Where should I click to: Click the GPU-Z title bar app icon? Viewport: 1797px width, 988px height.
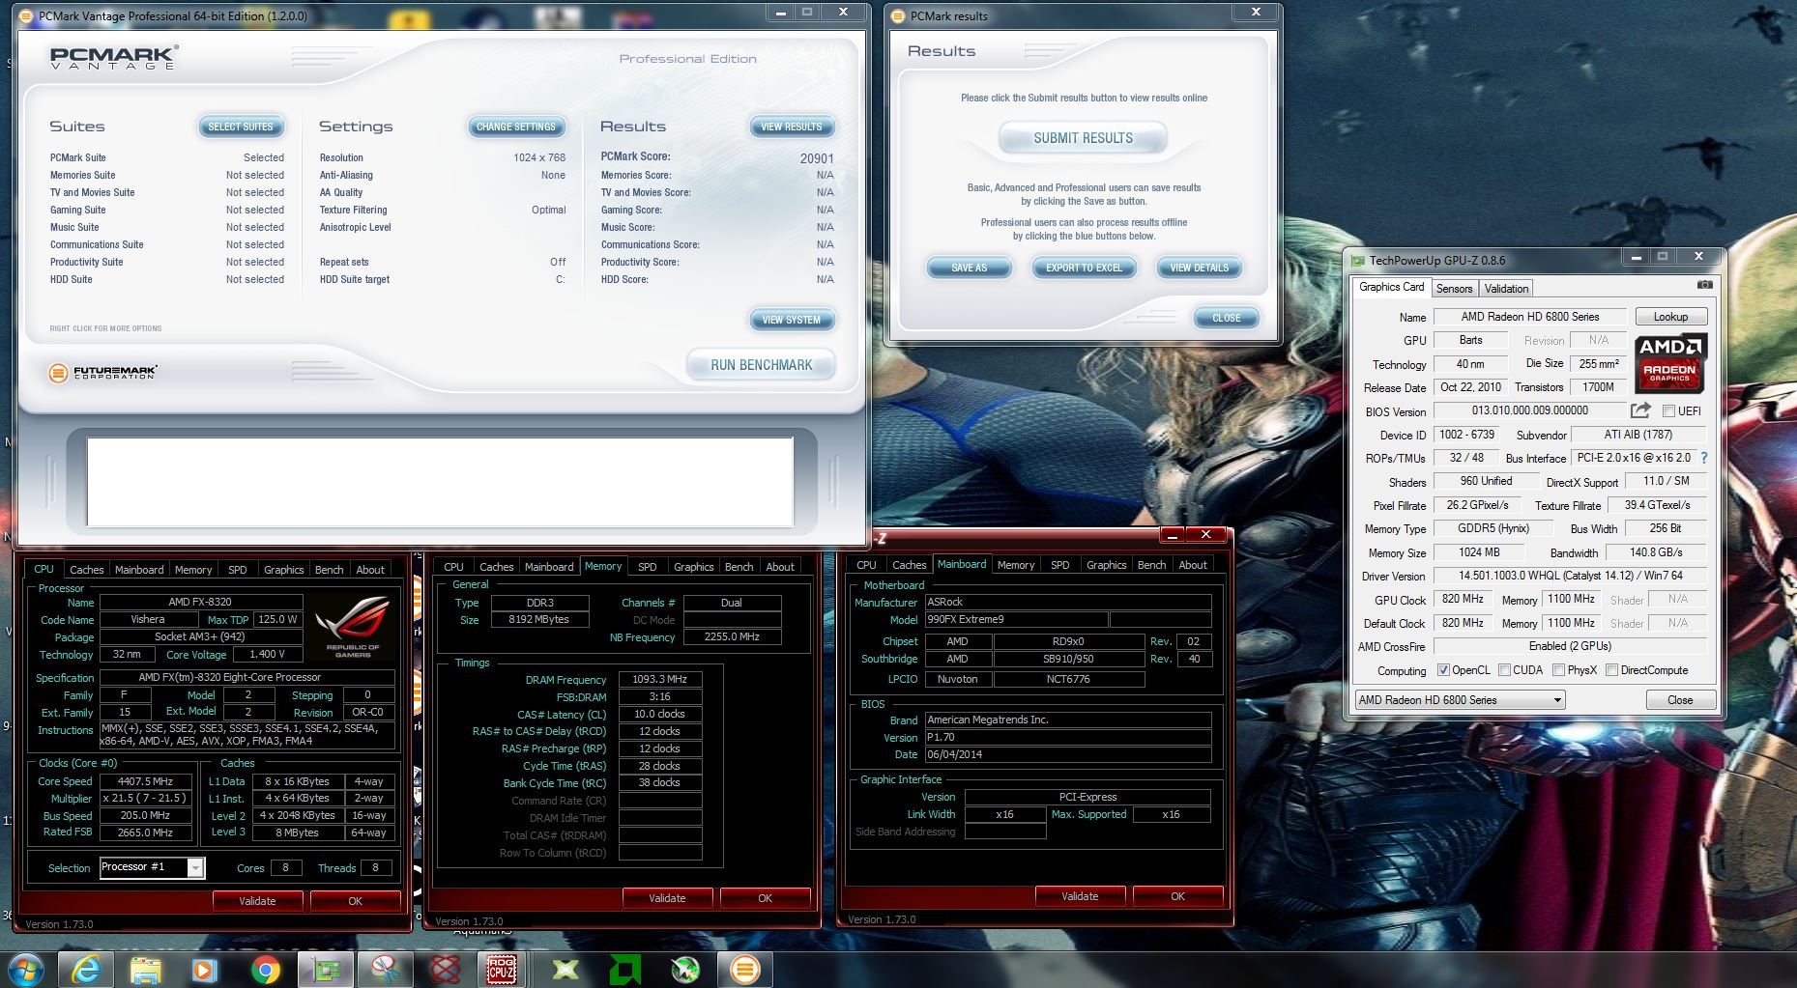[1358, 261]
